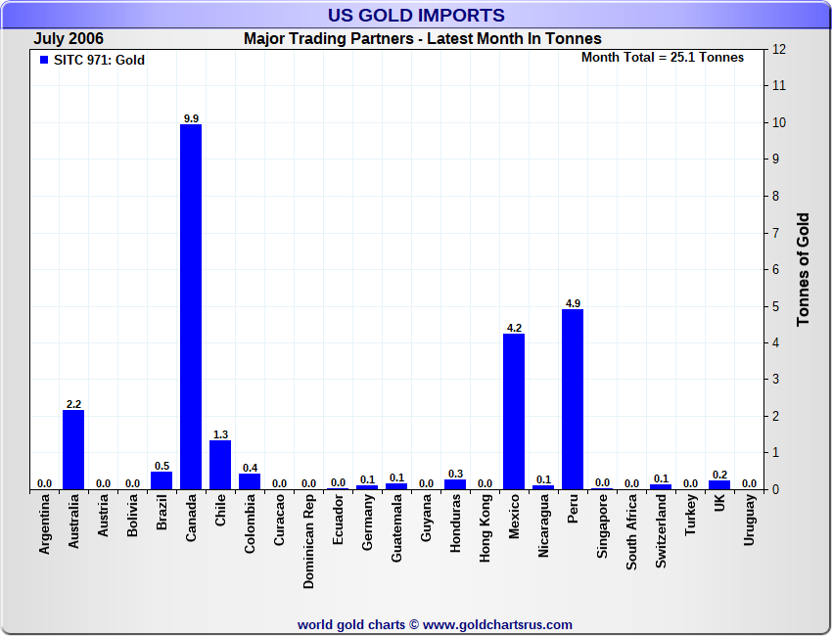Click the Brazil bar labeled 0.5
This screenshot has height=636, width=832.
click(x=162, y=480)
